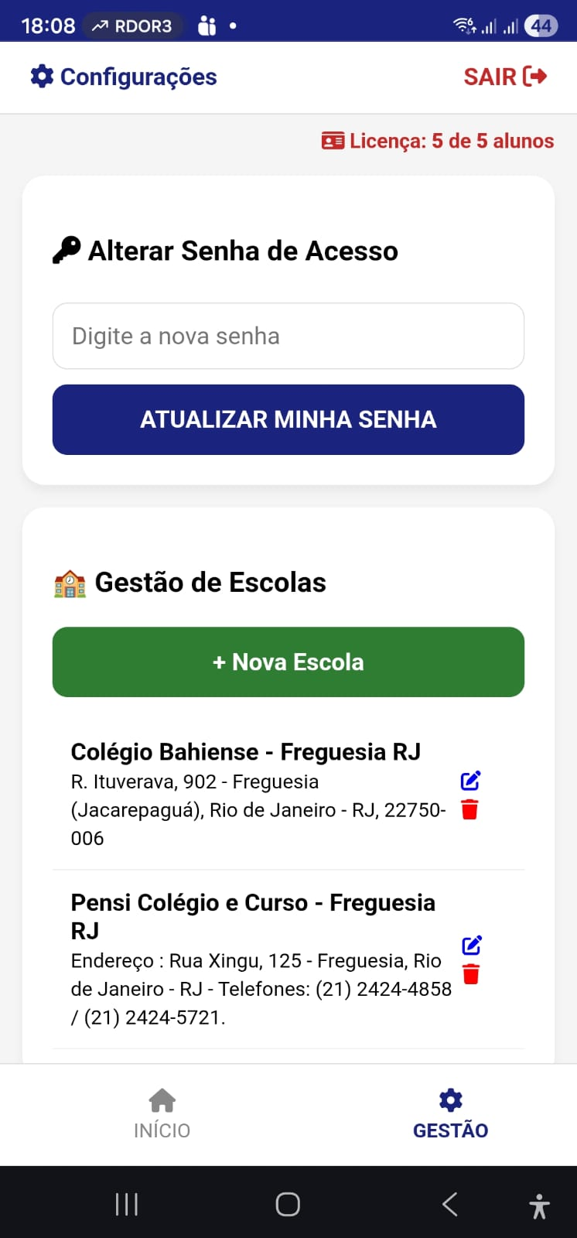Select the Colégio Bahiense school name
The image size is (577, 1238).
(246, 752)
